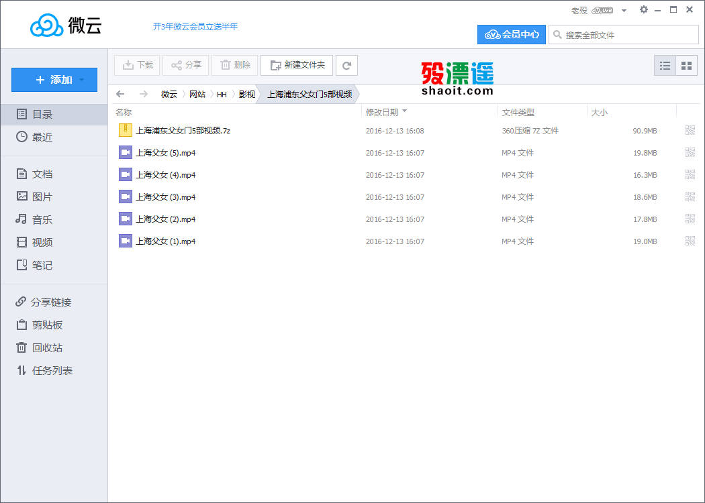Show QR code for 上海父女 (2).mp4
The image size is (705, 503).
(x=690, y=219)
